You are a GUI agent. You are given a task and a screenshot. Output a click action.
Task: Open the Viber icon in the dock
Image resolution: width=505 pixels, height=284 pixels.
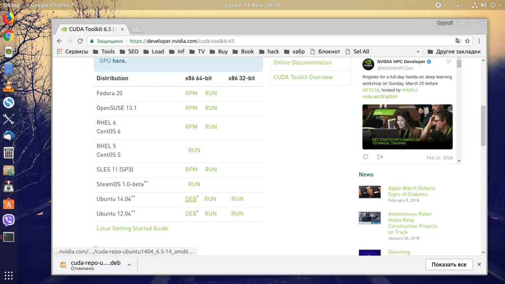9,220
